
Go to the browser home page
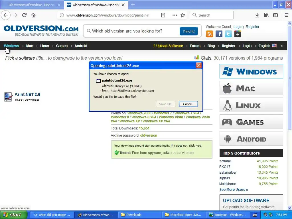click(33, 15)
